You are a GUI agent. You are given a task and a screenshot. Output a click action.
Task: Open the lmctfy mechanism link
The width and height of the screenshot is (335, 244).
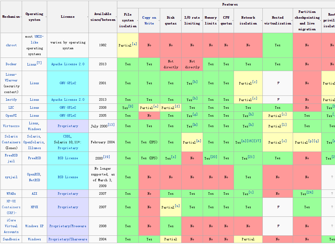pos(11,99)
